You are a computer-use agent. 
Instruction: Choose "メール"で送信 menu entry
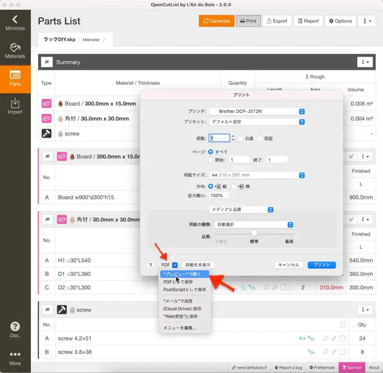[185, 301]
